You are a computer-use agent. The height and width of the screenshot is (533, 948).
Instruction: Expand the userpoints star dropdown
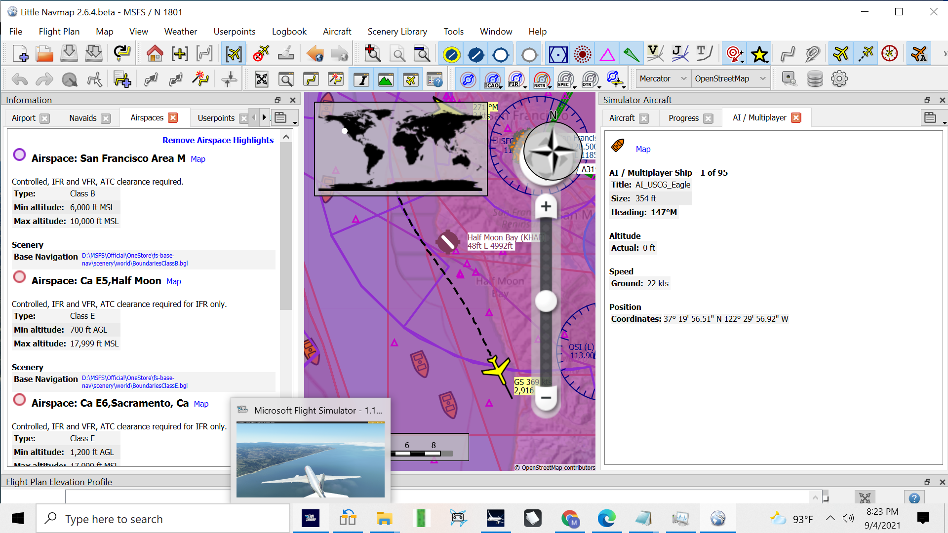[767, 62]
